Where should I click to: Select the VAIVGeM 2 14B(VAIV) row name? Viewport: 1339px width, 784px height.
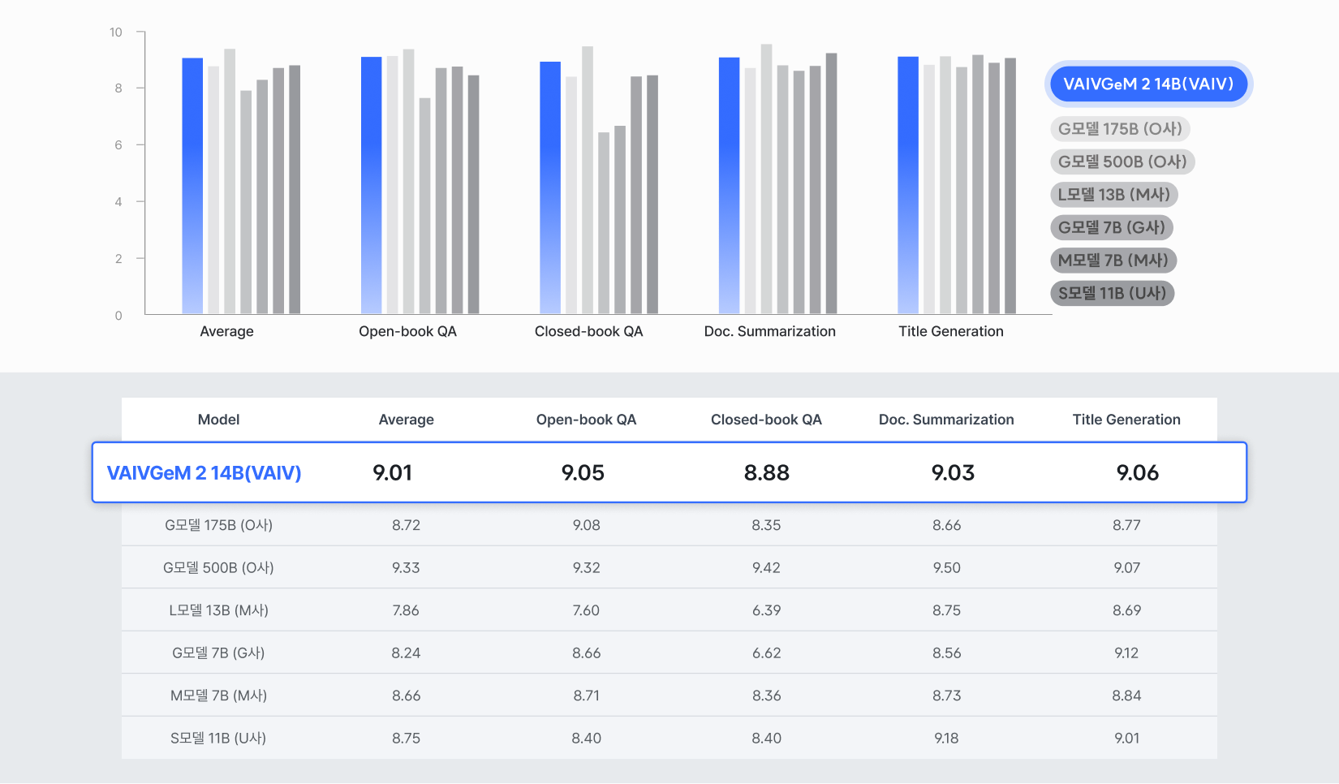[x=205, y=473]
